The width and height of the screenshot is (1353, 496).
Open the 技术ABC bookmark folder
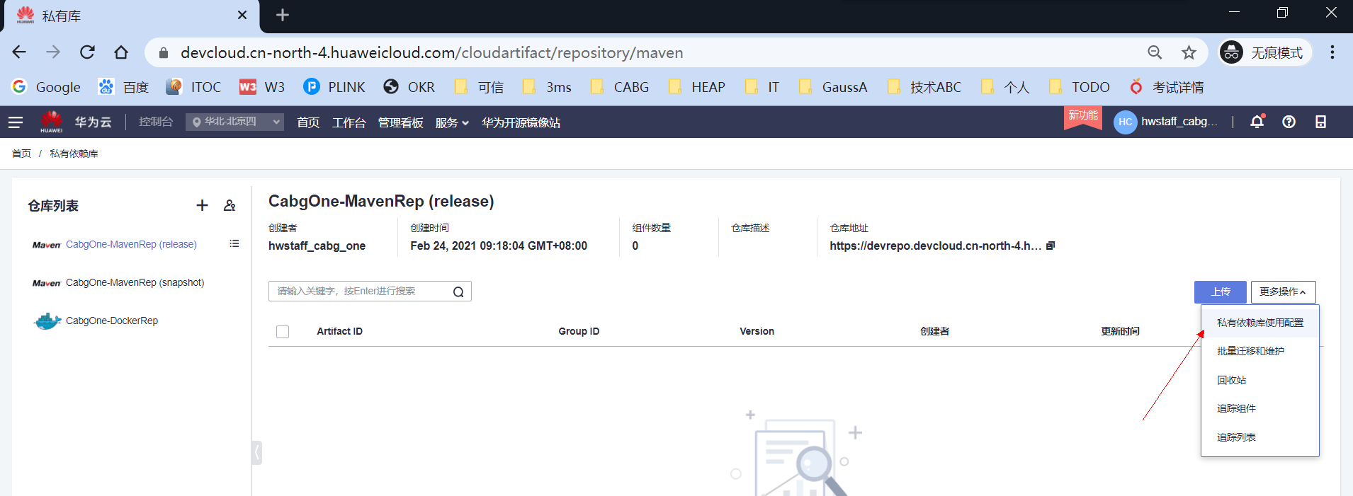tap(924, 87)
